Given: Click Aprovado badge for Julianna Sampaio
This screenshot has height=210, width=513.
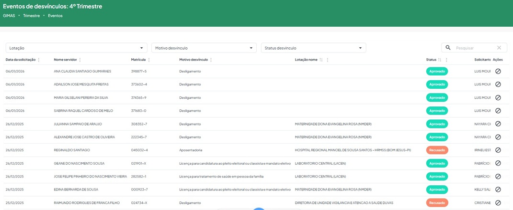Looking at the screenshot, I should pyautogui.click(x=437, y=124).
